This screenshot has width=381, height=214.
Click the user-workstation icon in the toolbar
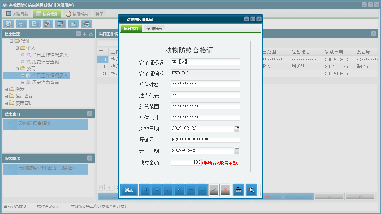[48, 24]
